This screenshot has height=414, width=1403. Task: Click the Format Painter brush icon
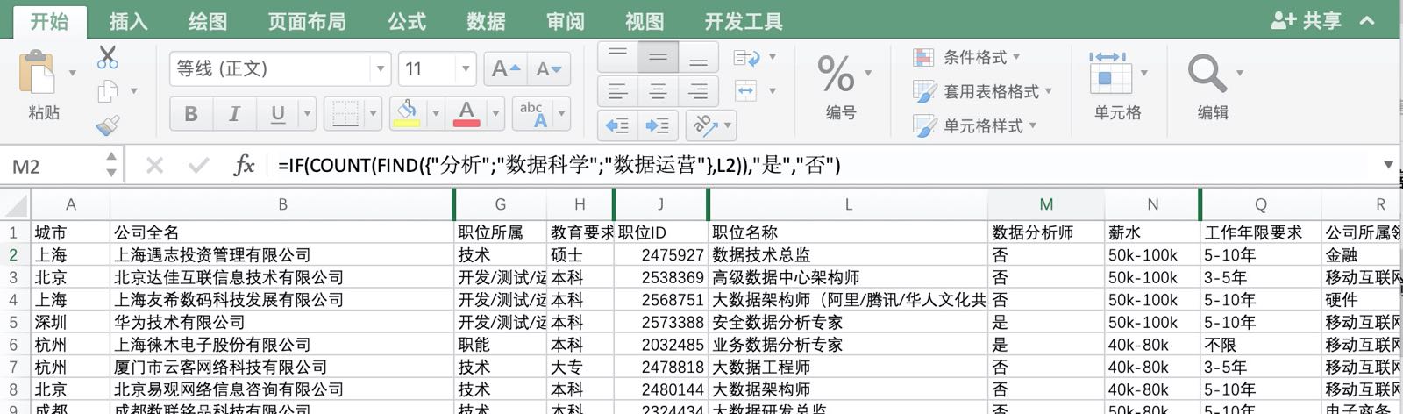click(108, 125)
